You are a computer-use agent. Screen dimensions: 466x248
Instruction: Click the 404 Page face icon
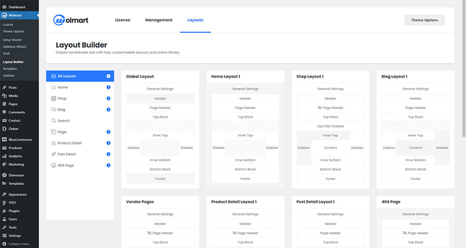(54, 165)
